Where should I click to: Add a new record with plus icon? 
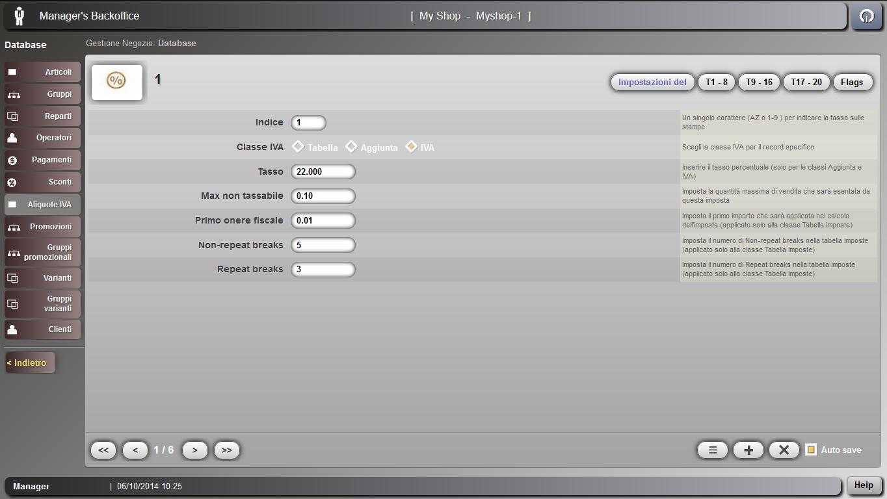click(x=748, y=450)
